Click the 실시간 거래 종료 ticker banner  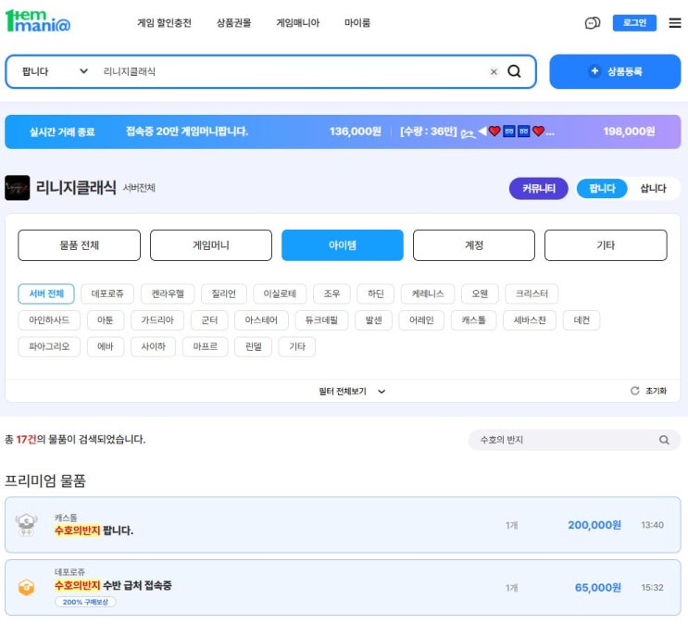pos(343,131)
